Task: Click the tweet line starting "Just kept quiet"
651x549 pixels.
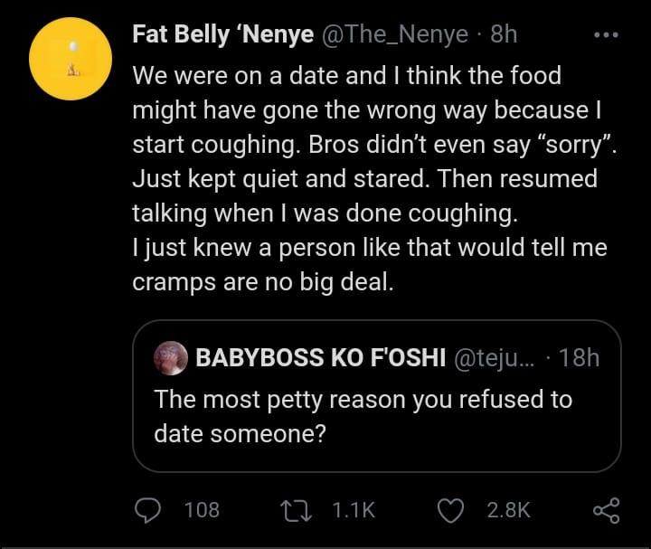Action: [364, 179]
